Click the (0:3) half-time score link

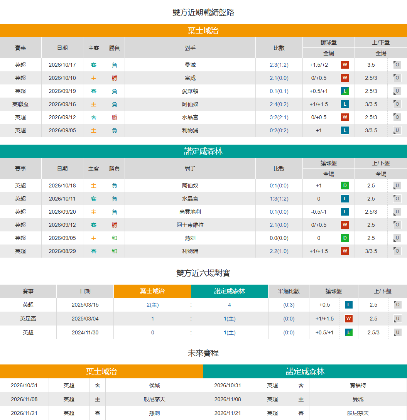point(289,305)
